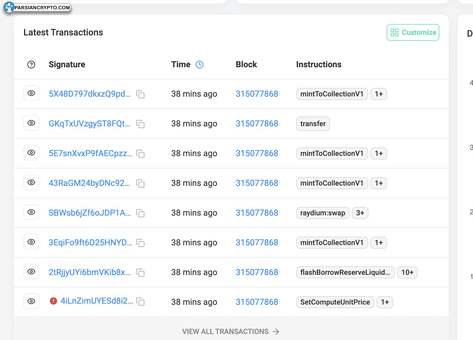Image resolution: width=473 pixels, height=340 pixels.
Task: Click View All Transactions link
Action: [x=230, y=331]
